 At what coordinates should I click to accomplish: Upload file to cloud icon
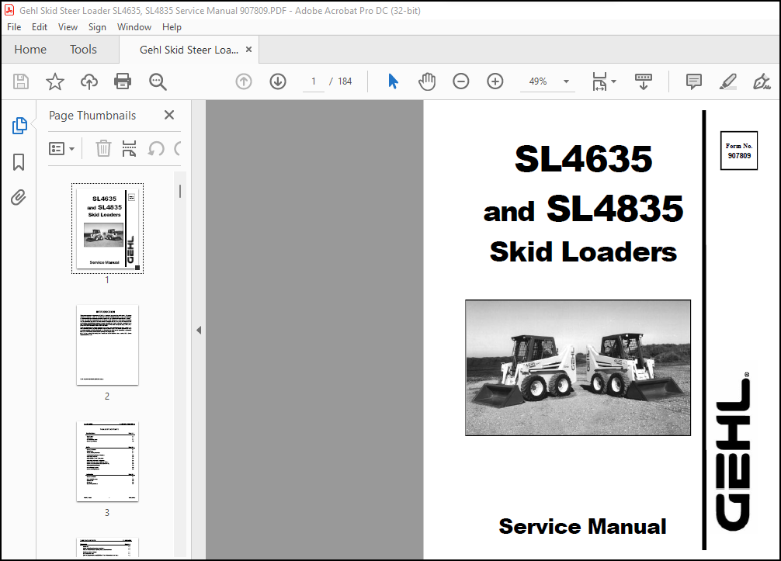click(89, 81)
